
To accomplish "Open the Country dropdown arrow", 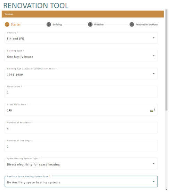I will (x=154, y=38).
